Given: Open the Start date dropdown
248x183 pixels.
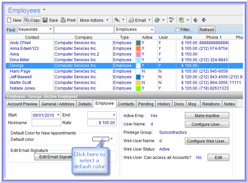Looking at the screenshot, I should pos(58,115).
